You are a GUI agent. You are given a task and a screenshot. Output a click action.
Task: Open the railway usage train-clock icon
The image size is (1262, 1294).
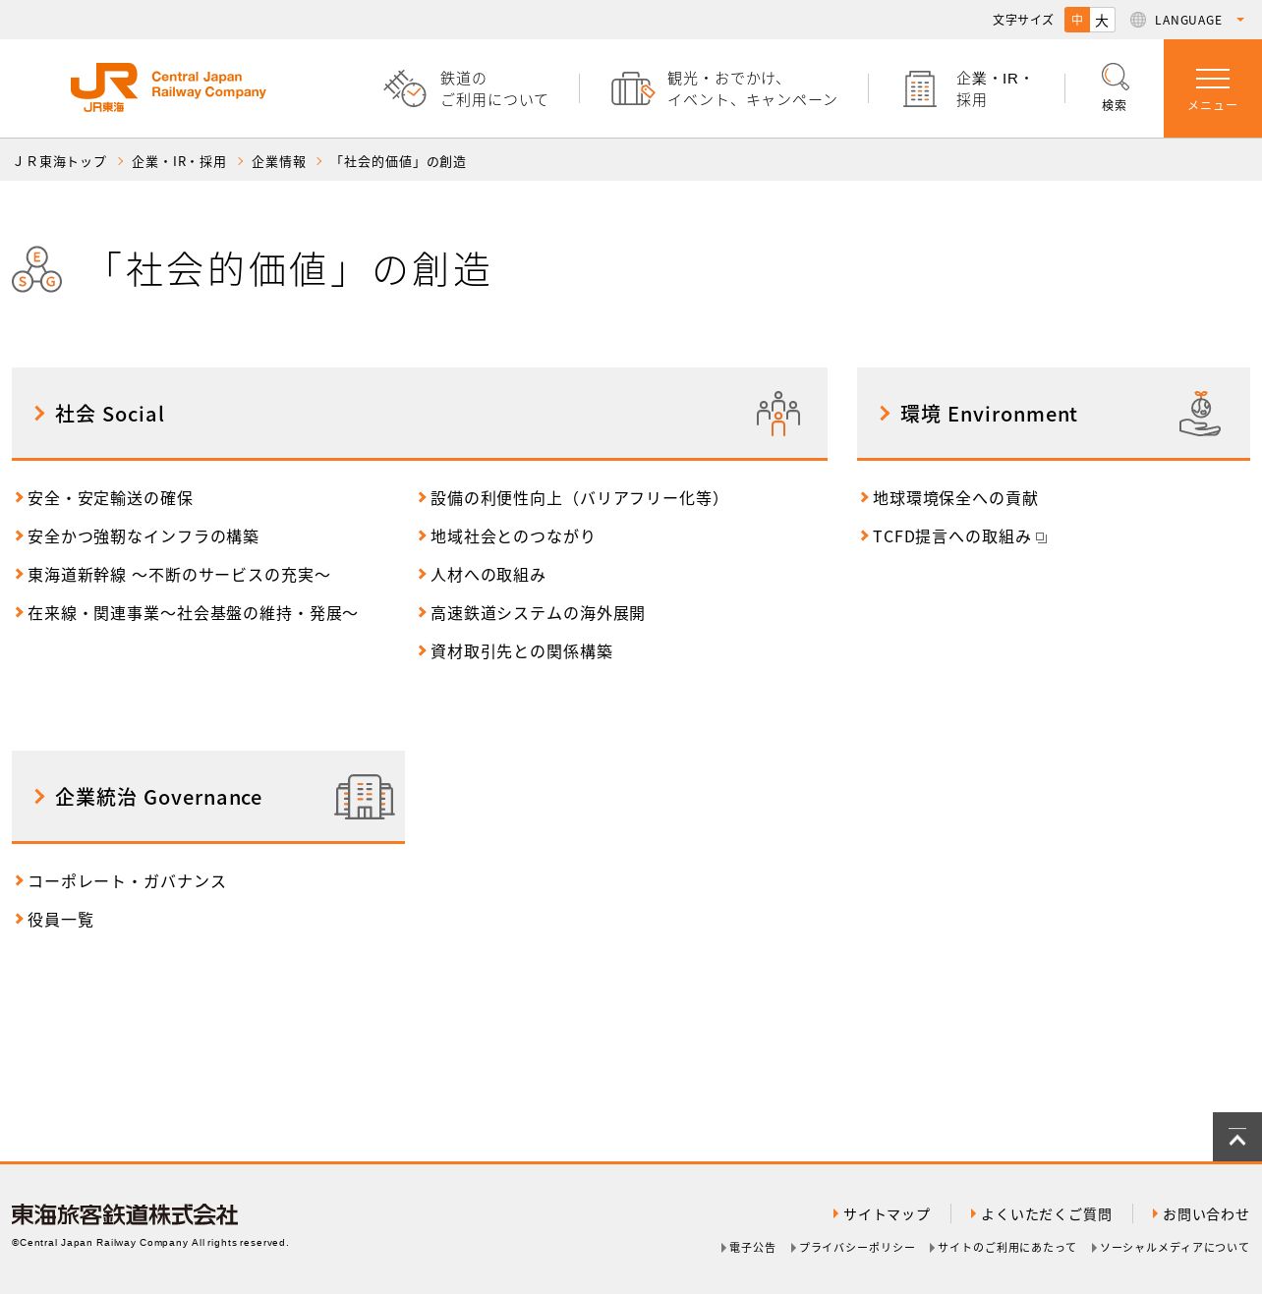point(404,88)
